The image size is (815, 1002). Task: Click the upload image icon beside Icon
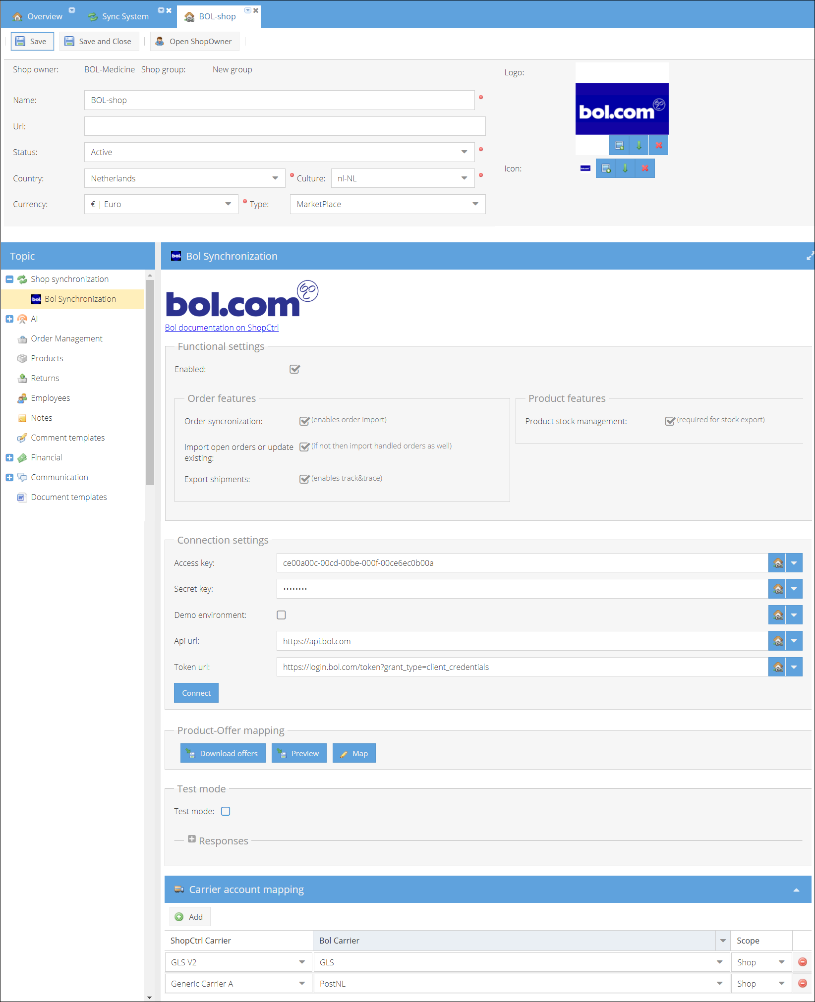click(605, 168)
